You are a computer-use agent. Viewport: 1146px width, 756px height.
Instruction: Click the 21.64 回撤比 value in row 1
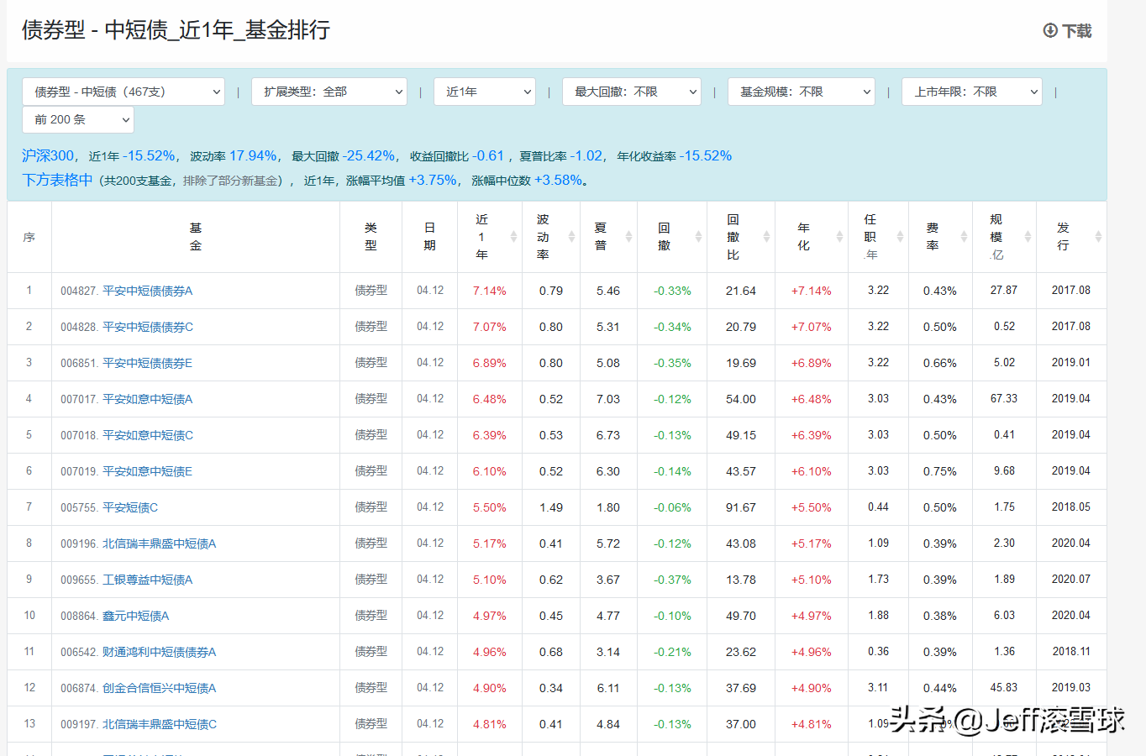pos(741,291)
